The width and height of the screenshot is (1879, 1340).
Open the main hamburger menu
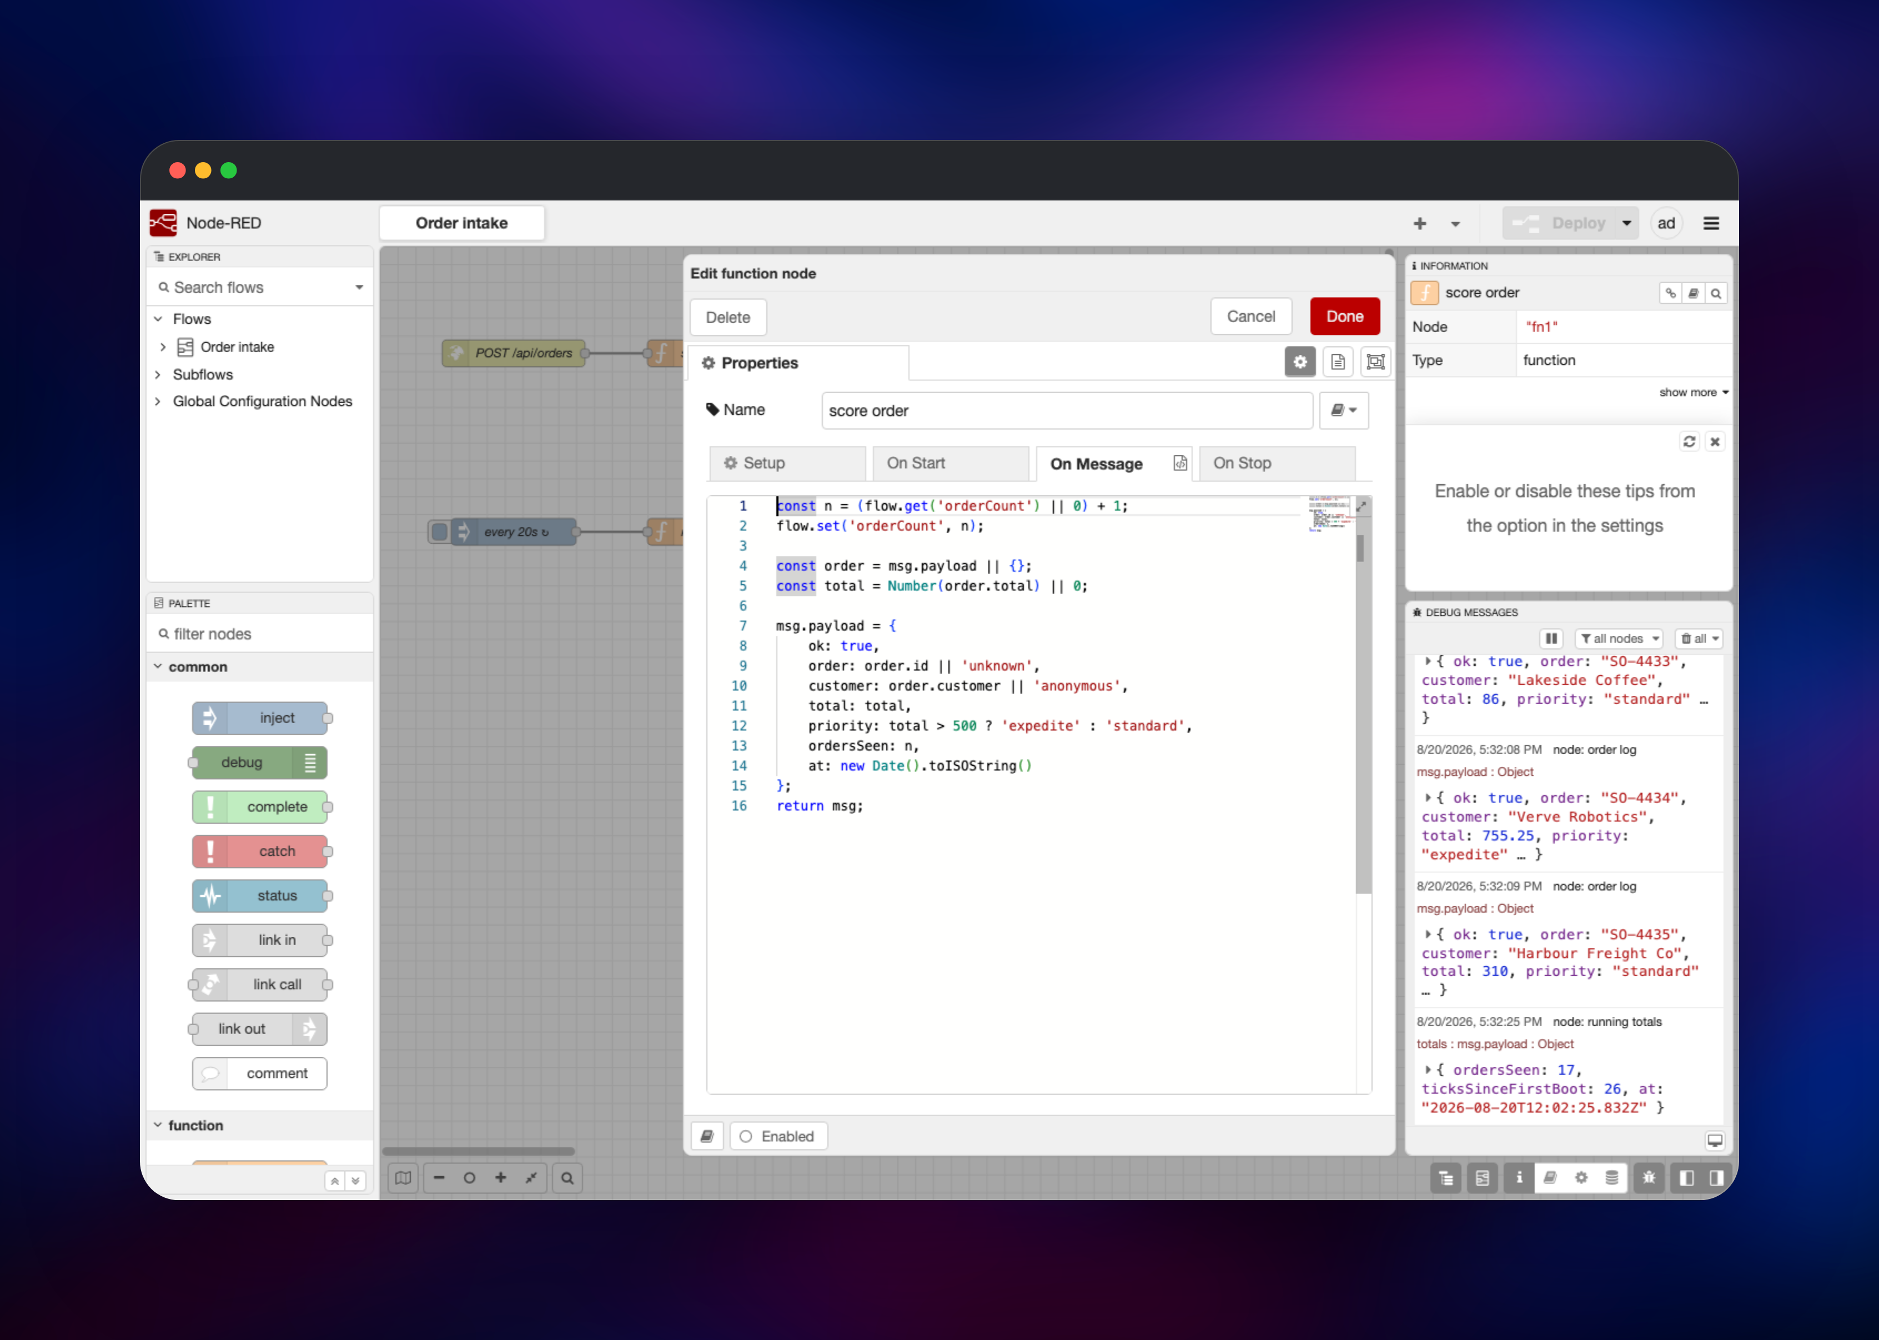[x=1711, y=224]
